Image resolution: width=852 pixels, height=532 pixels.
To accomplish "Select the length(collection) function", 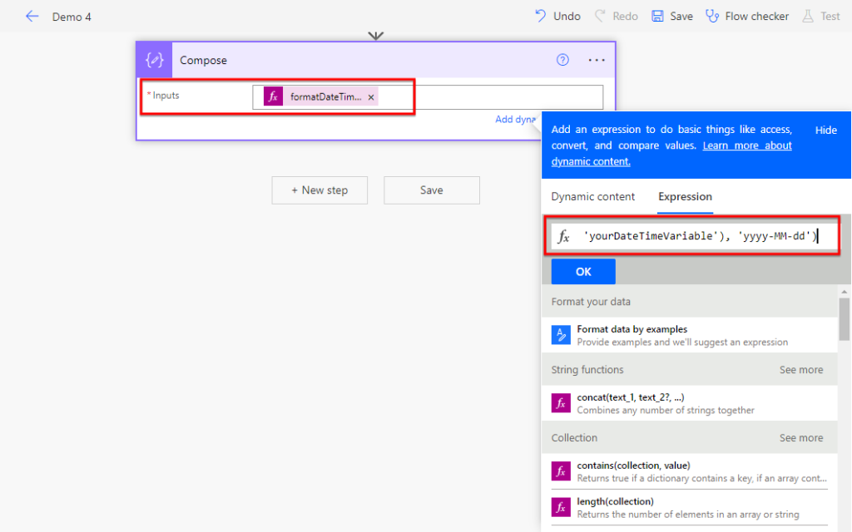I will point(690,507).
